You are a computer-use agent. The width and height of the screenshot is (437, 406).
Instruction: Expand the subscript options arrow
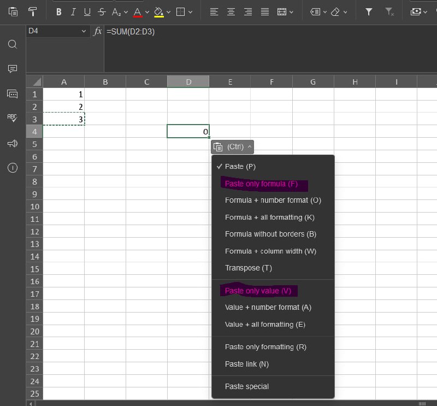(126, 12)
